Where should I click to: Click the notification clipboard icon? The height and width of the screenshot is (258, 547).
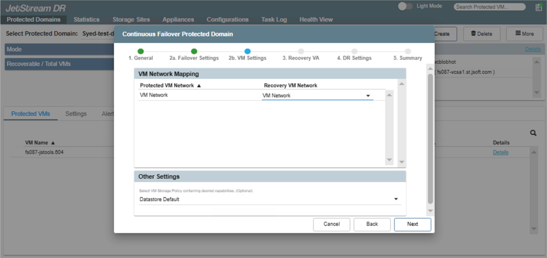click(x=539, y=7)
